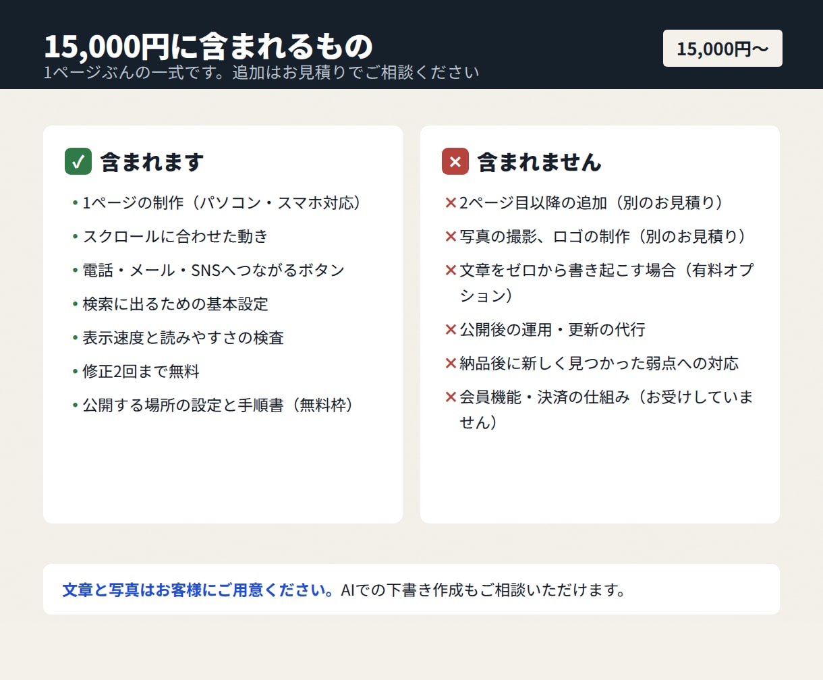
Task: Select the item 電話・メール・SNSへつながるボタン
Action: [x=214, y=270]
